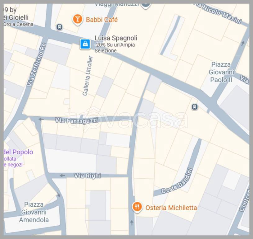Open the Babbi Café place label
Screen dimensions: 253x239
[x=102, y=20]
